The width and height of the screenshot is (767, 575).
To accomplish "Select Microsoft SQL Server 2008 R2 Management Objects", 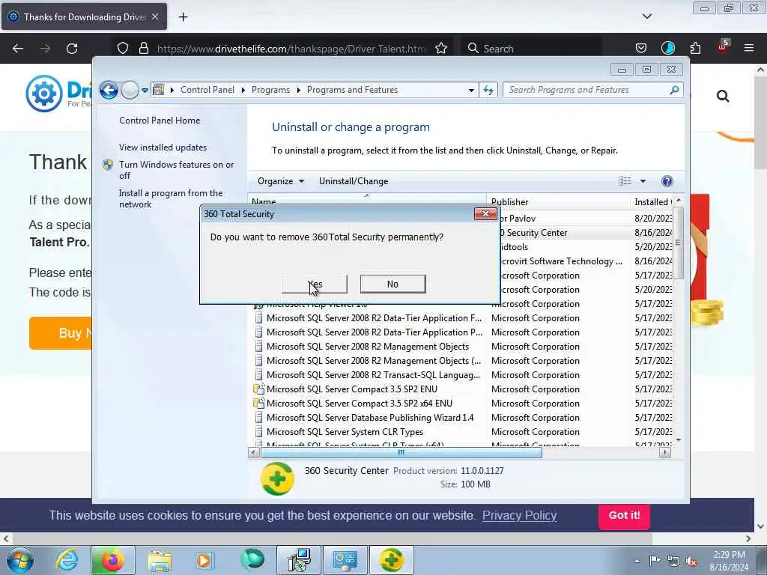I will click(x=367, y=347).
